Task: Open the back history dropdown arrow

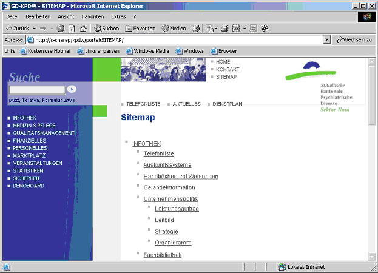Action: pos(34,29)
